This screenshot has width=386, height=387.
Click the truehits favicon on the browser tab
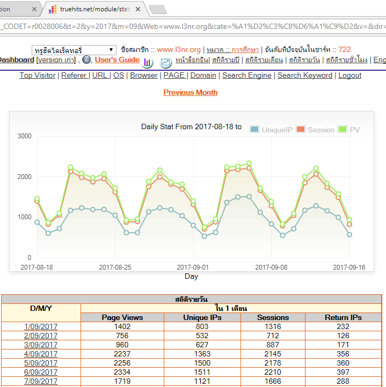click(x=53, y=9)
